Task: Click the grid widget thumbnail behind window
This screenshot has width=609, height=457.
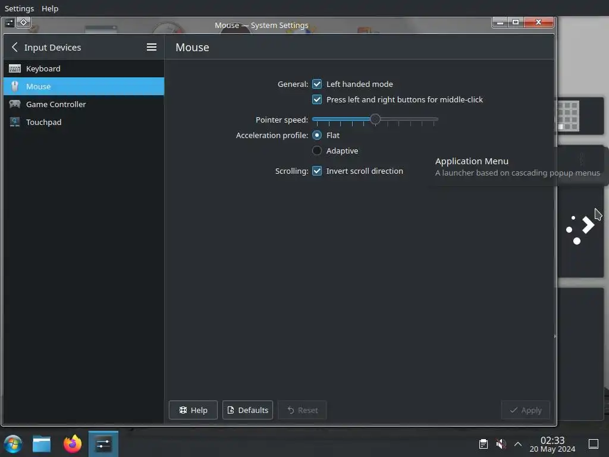Action: click(x=567, y=116)
